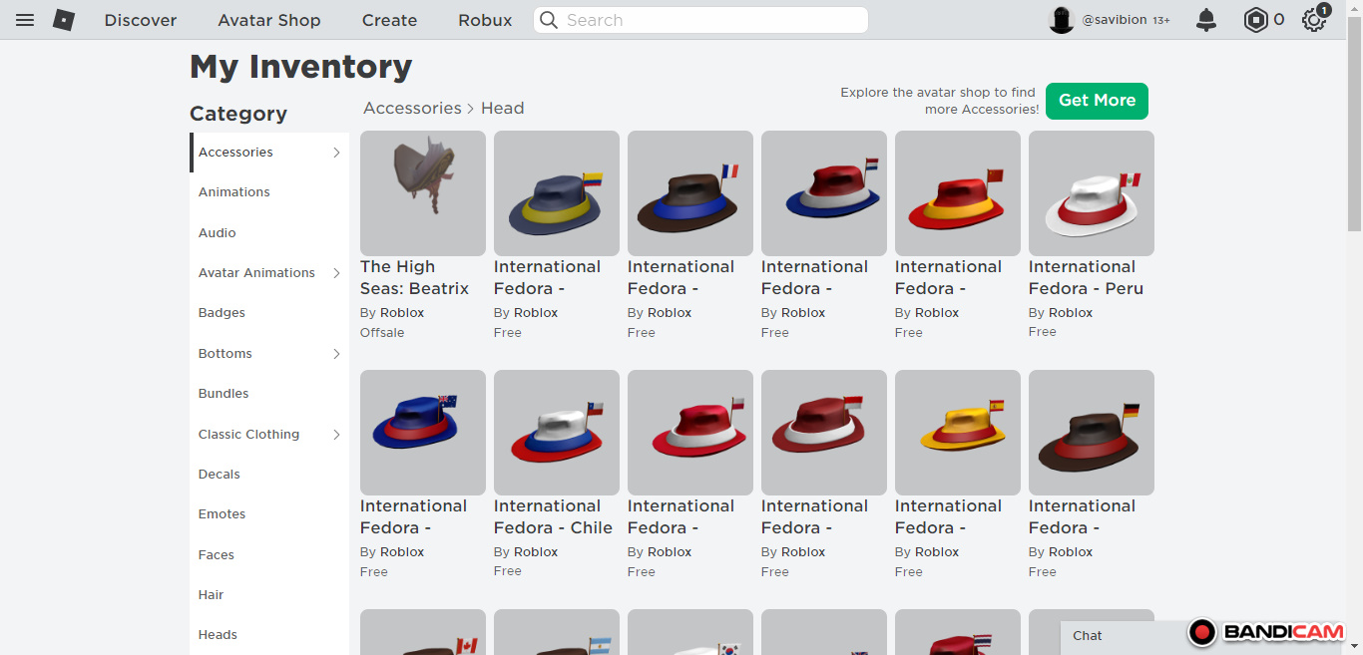This screenshot has width=1363, height=655.
Task: Type in the Search field
Action: pyautogui.click(x=708, y=20)
